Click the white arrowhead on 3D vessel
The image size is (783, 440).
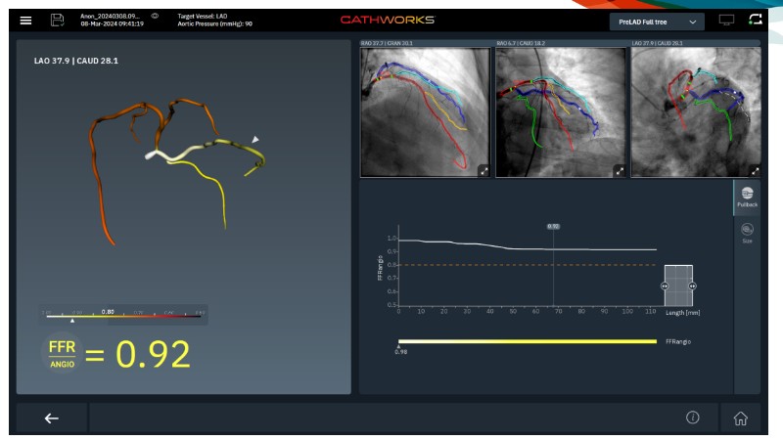tap(255, 140)
